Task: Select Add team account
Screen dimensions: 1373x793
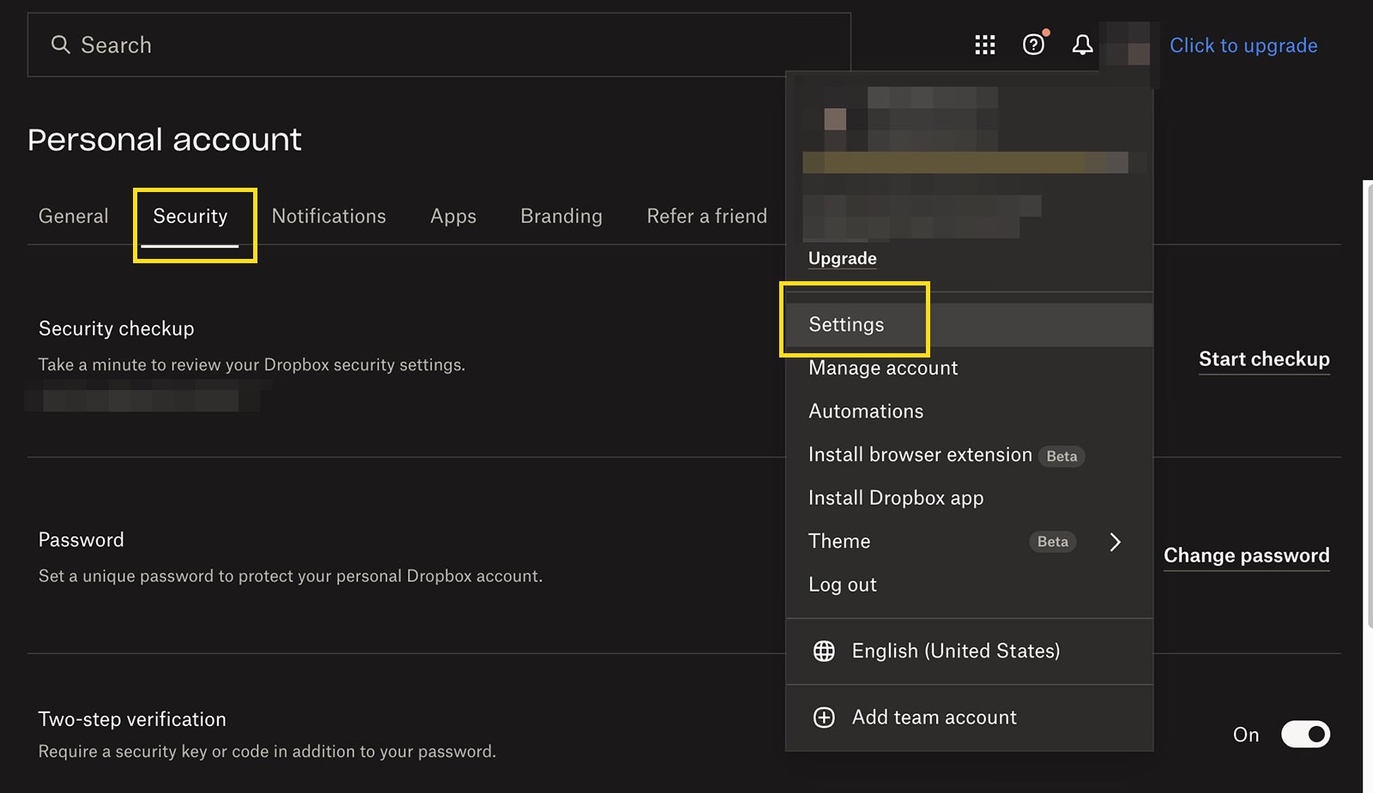Action: coord(969,718)
